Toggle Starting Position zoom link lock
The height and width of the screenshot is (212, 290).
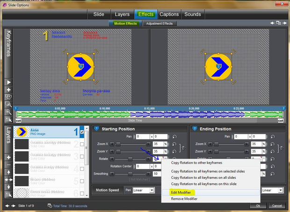pos(183,148)
